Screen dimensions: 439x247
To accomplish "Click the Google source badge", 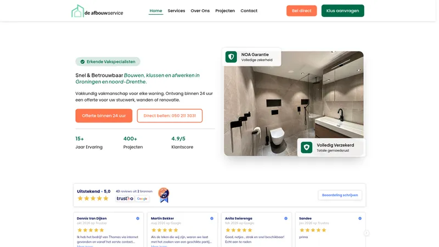I will (142, 199).
